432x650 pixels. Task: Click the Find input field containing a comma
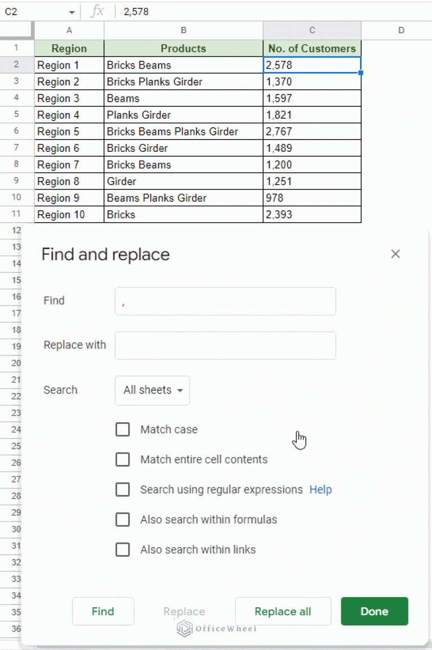point(225,301)
